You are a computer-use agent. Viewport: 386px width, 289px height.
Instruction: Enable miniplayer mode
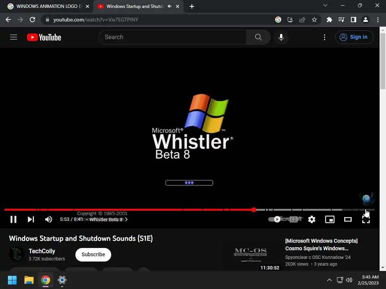tap(329, 219)
